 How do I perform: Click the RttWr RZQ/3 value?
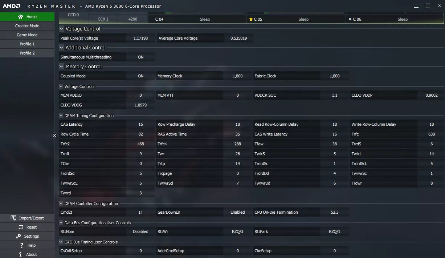[x=237, y=231]
